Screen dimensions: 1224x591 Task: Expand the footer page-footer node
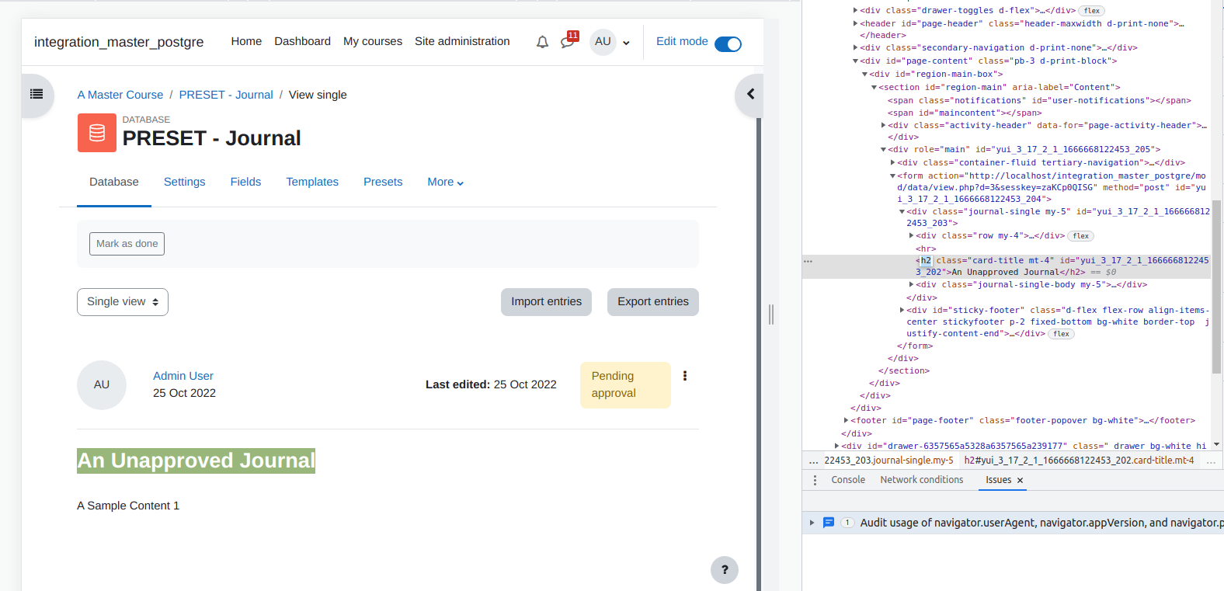[846, 421]
